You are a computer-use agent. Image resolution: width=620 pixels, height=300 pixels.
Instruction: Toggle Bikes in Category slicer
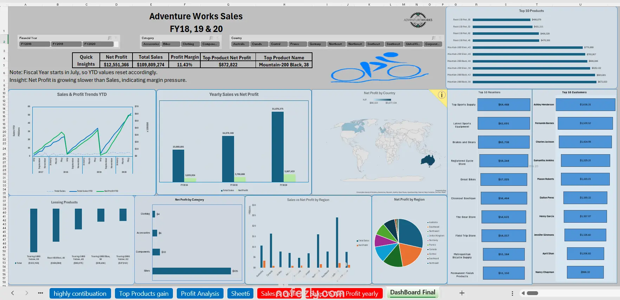point(171,44)
